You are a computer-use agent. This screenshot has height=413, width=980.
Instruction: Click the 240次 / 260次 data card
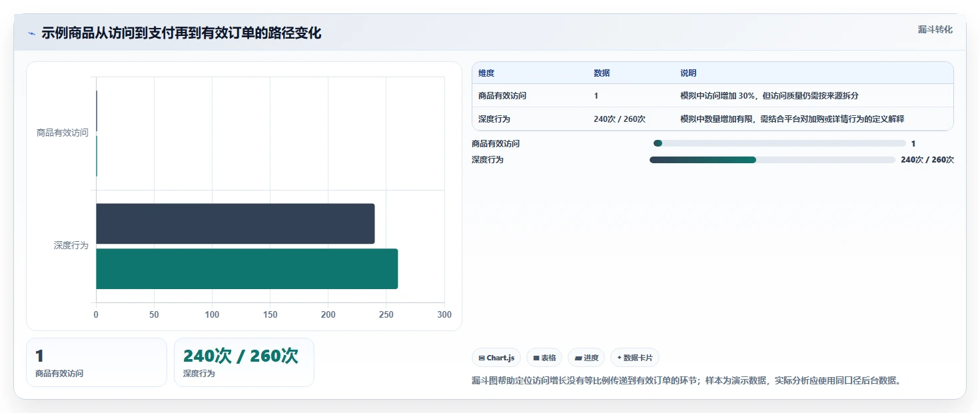(x=244, y=362)
